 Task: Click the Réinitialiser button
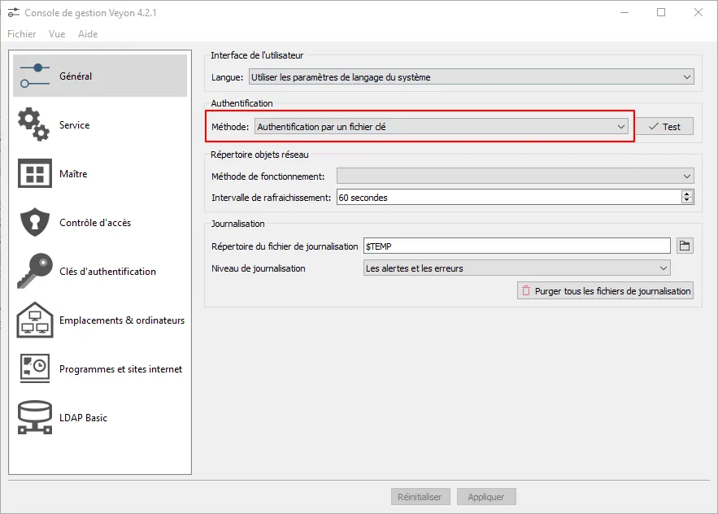pos(420,497)
